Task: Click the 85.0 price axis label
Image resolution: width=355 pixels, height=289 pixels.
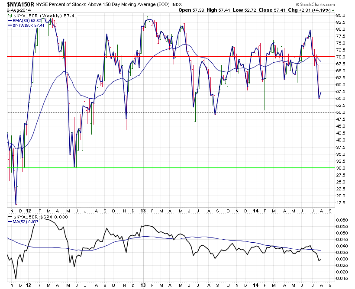Action: (x=341, y=16)
